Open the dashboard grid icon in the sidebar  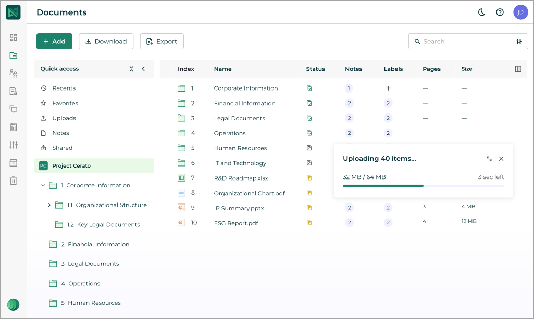click(x=14, y=38)
